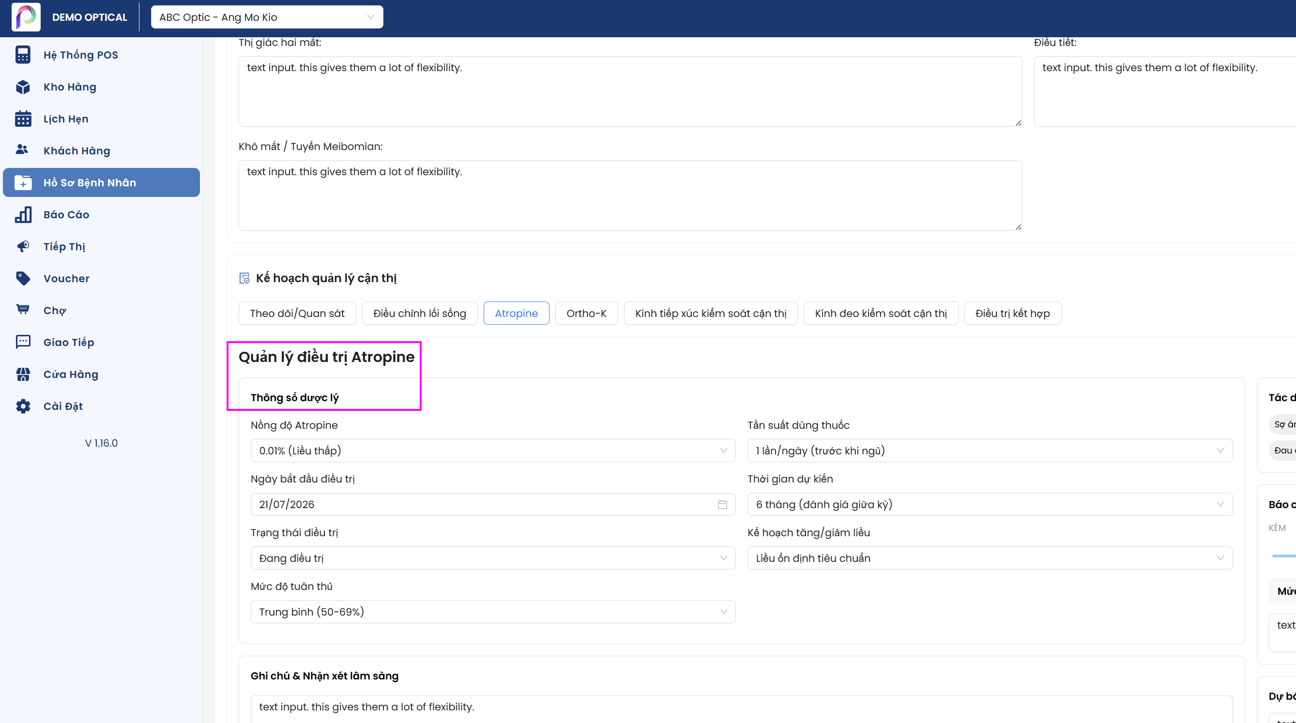The width and height of the screenshot is (1296, 723).
Task: Click the Điều tiết text area
Action: tap(1165, 91)
